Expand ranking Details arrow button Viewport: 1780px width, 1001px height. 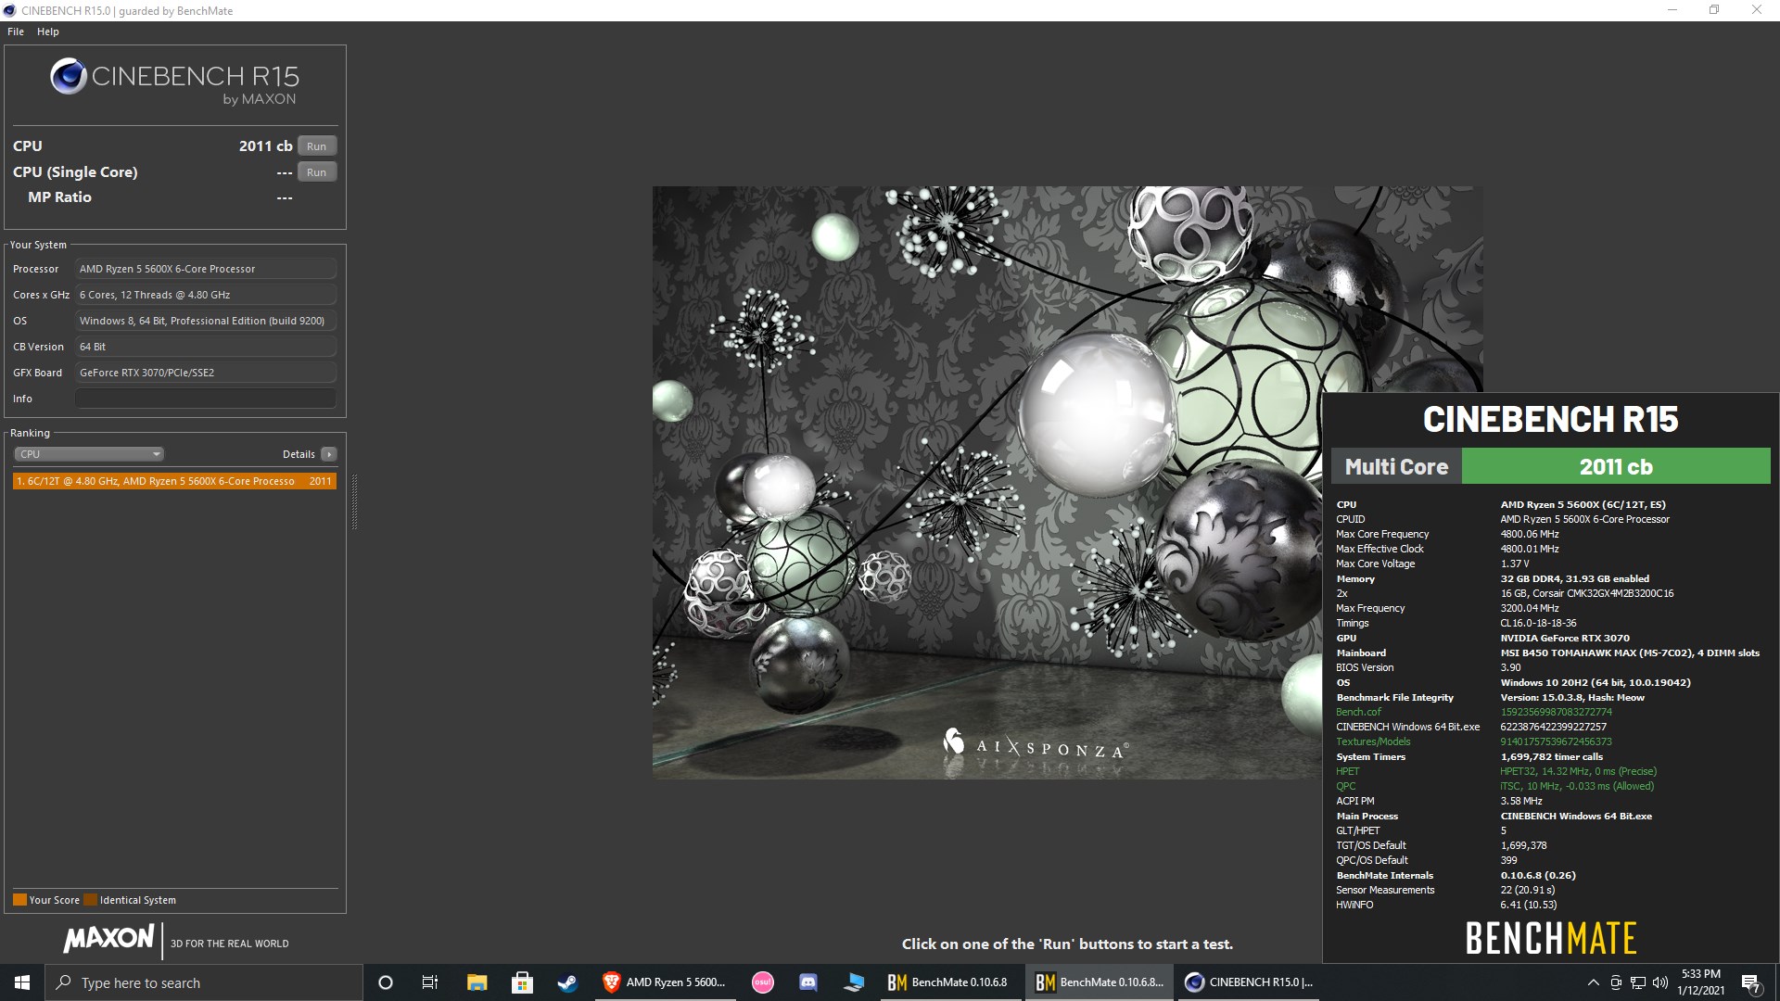[329, 454]
